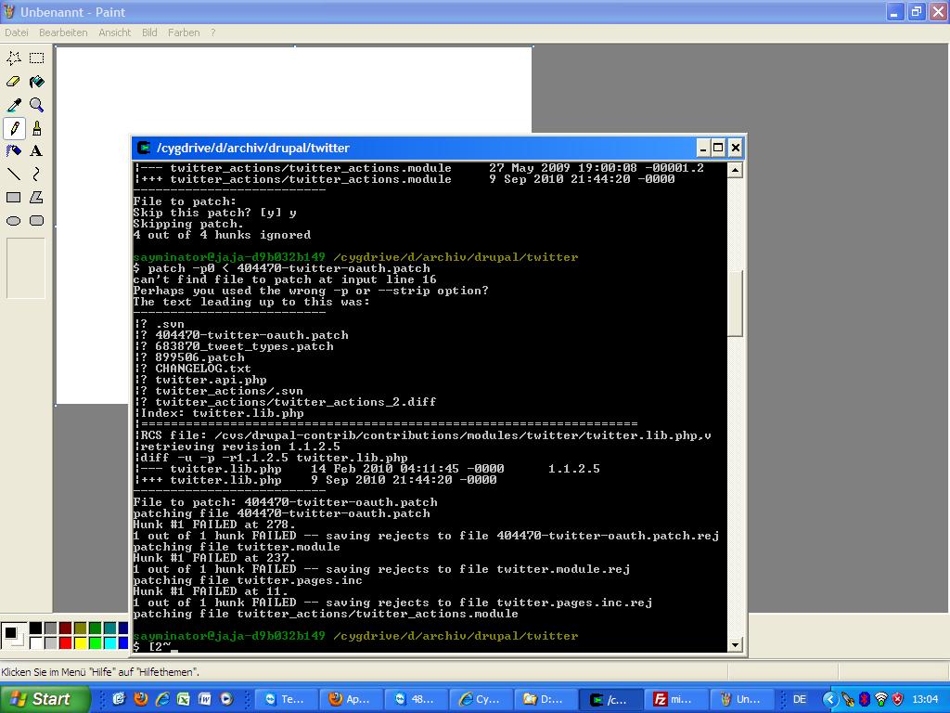This screenshot has width=950, height=713.
Task: Expand hidden system tray icons
Action: (831, 699)
